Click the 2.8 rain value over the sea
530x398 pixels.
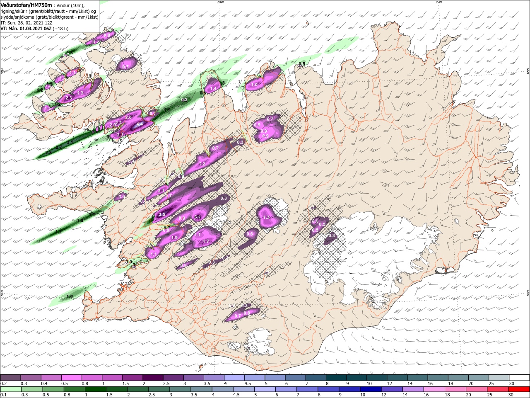[x=48, y=153]
